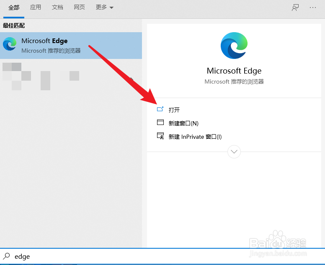Screen dimensions: 325x265
Task: Choose 新建窗口(N) action
Action: click(x=183, y=123)
